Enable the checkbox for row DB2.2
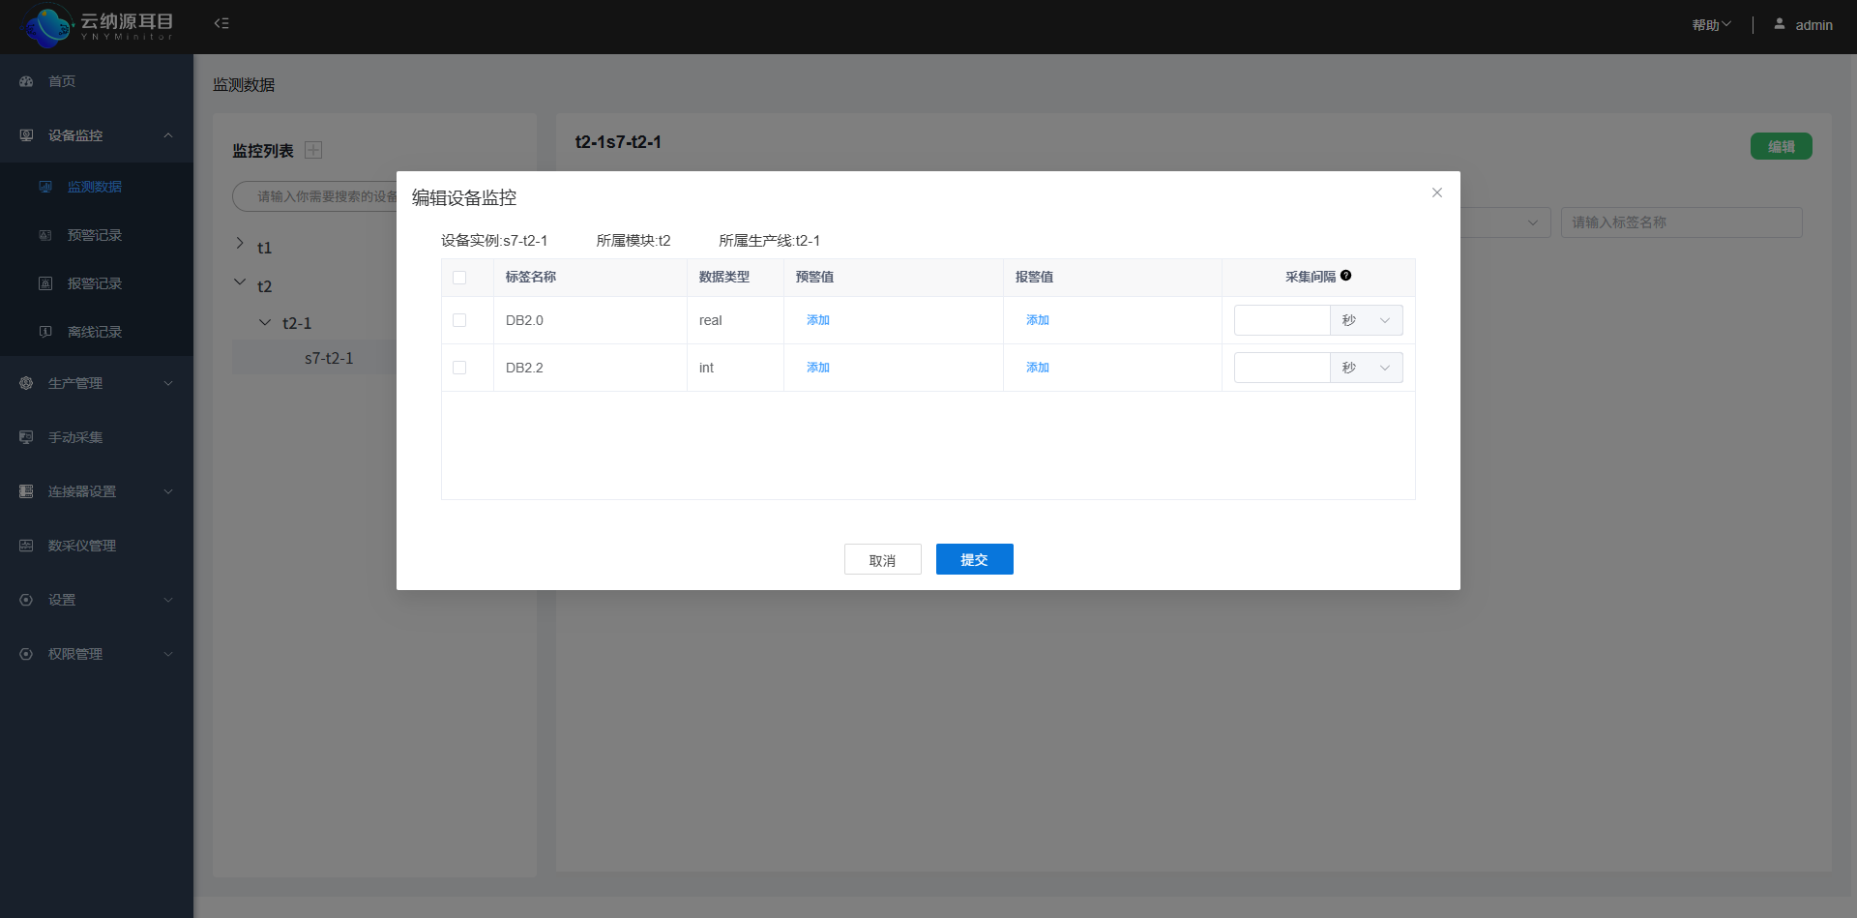Viewport: 1857px width, 918px height. [459, 368]
